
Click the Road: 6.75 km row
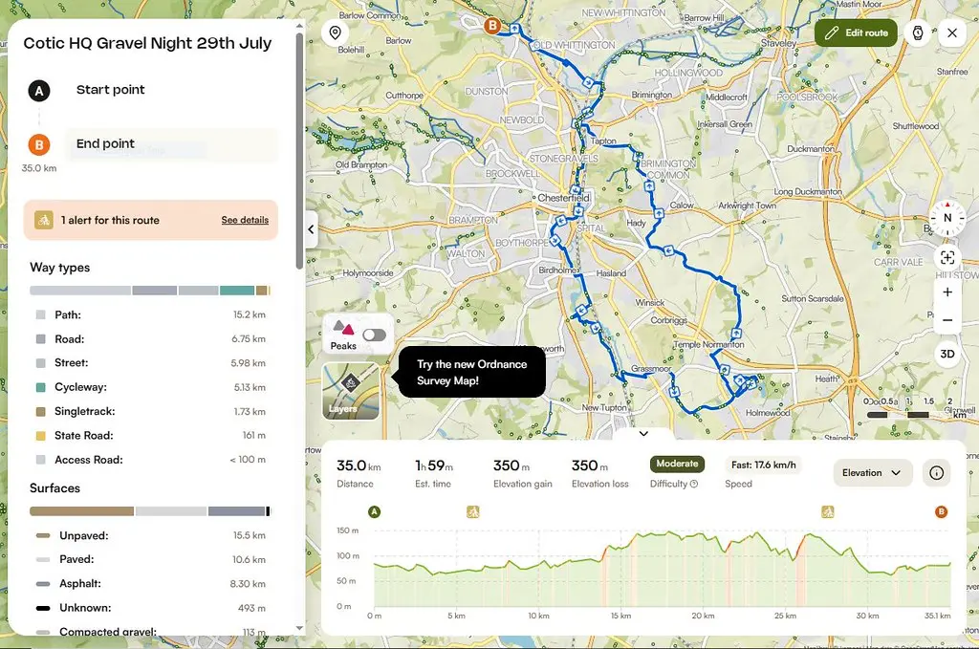[x=150, y=339]
